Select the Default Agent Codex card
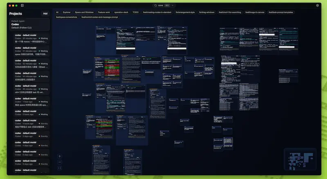Screen dimensions: 327x179 pos(29,24)
